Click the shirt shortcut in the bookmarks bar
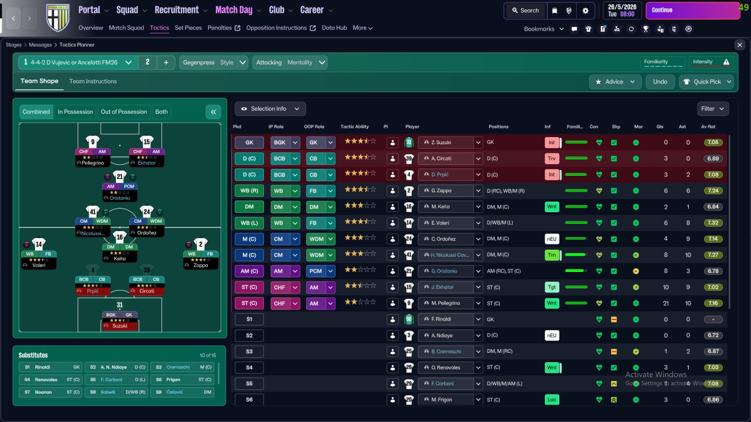Viewport: 751px width, 422px height. 588,29
